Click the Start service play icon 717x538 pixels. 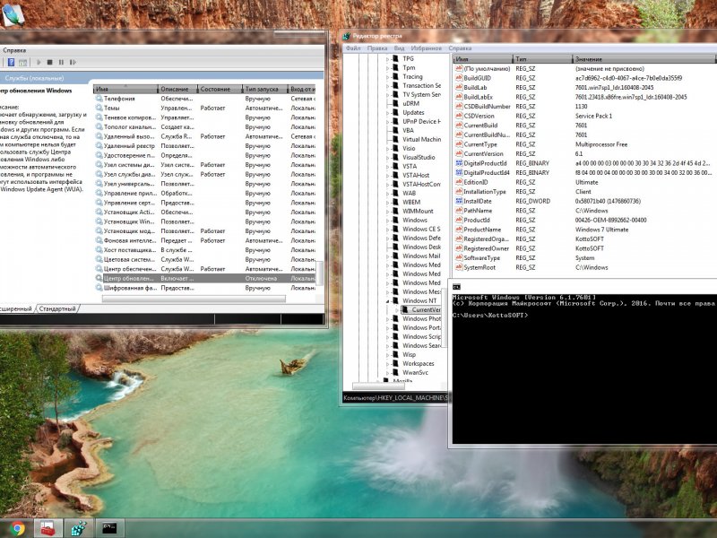(39, 62)
